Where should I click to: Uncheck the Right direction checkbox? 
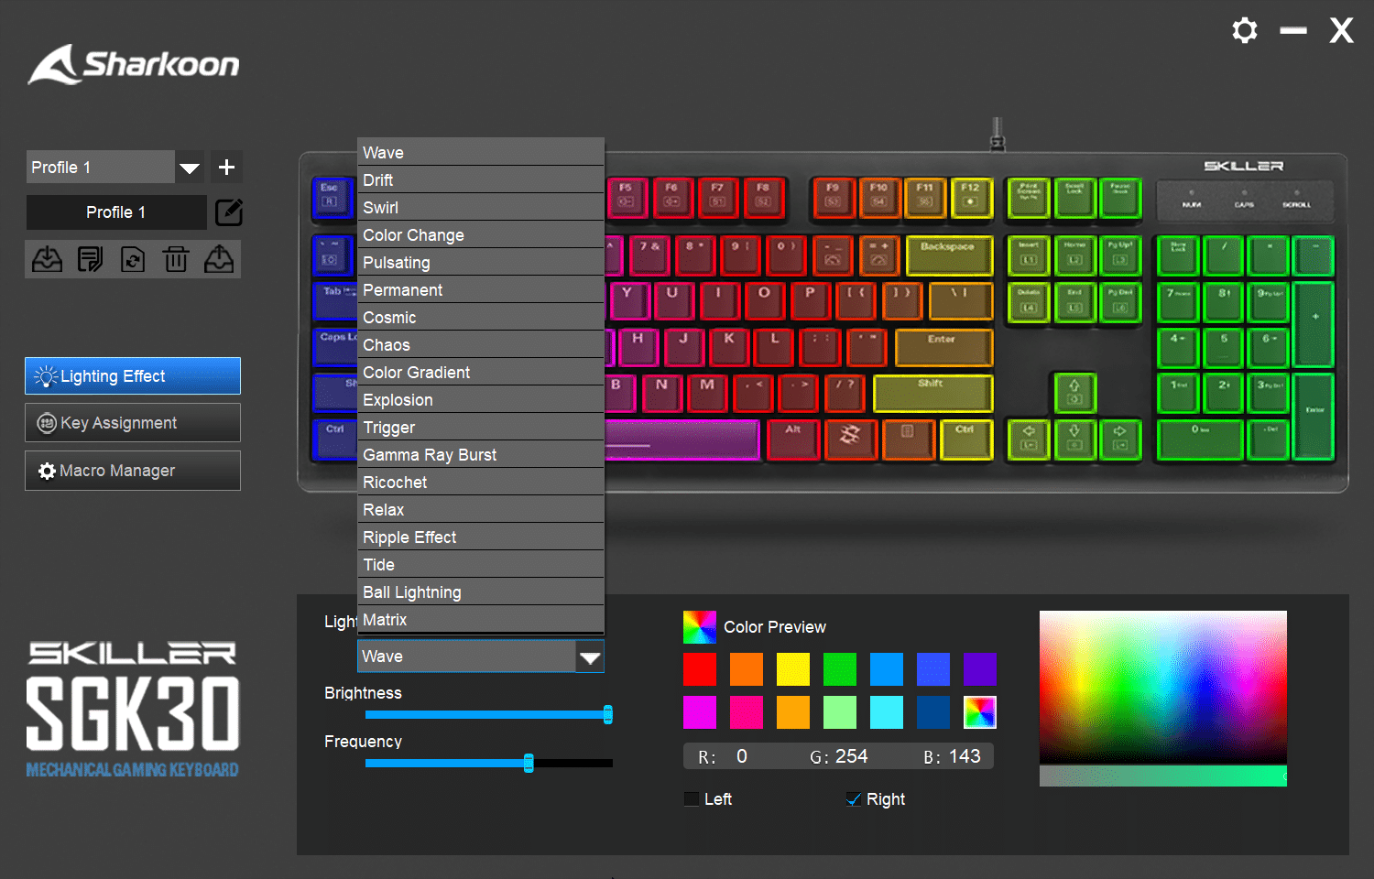click(854, 799)
